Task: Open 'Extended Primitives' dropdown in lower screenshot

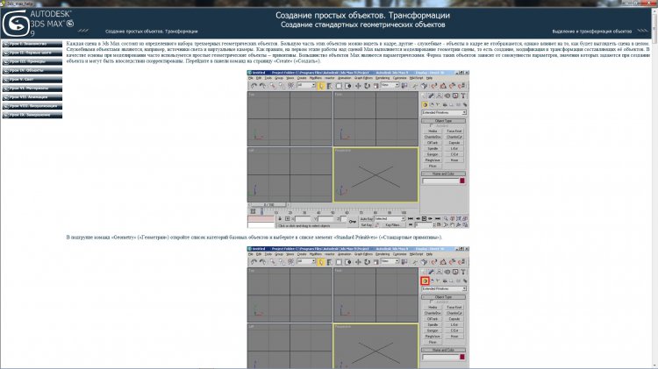Action: coord(444,289)
